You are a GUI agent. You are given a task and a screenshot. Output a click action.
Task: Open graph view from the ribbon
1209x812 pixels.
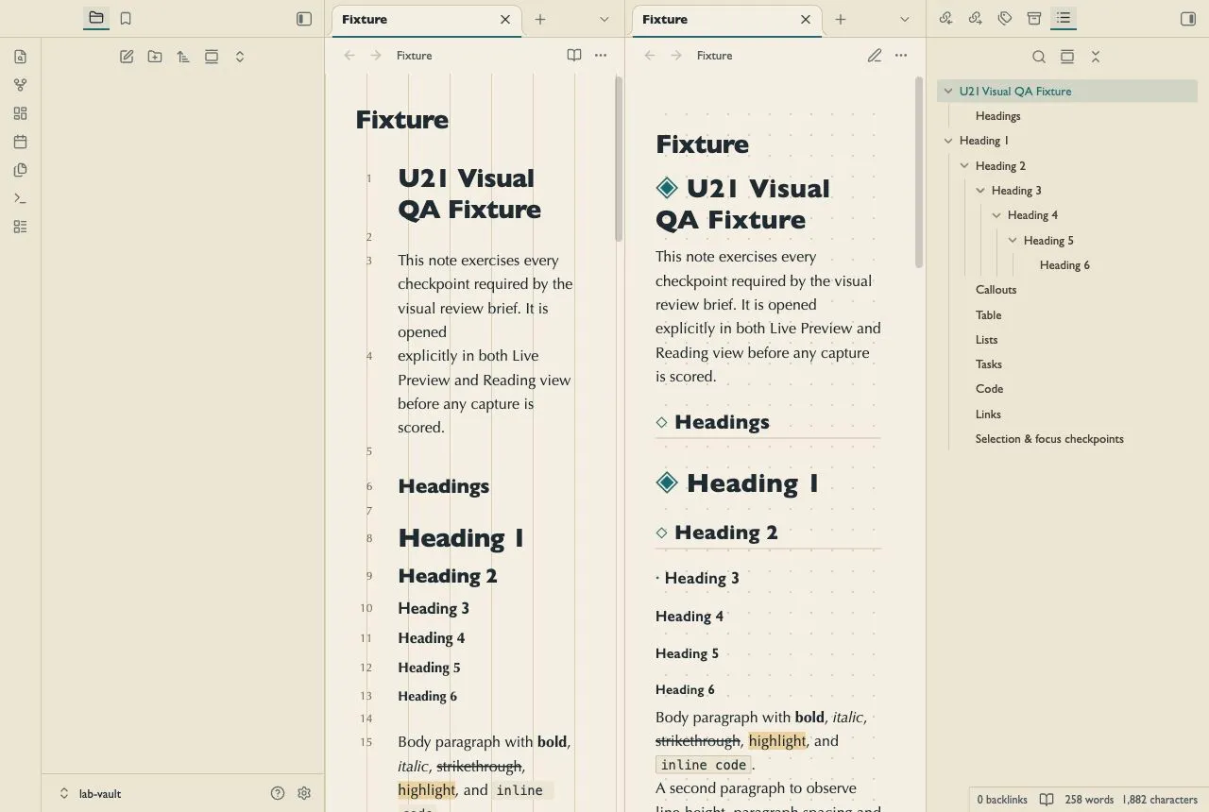21,85
